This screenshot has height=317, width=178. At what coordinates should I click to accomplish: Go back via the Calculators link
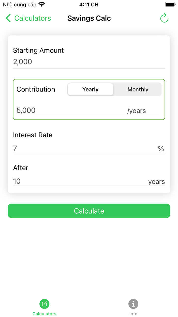(x=33, y=18)
